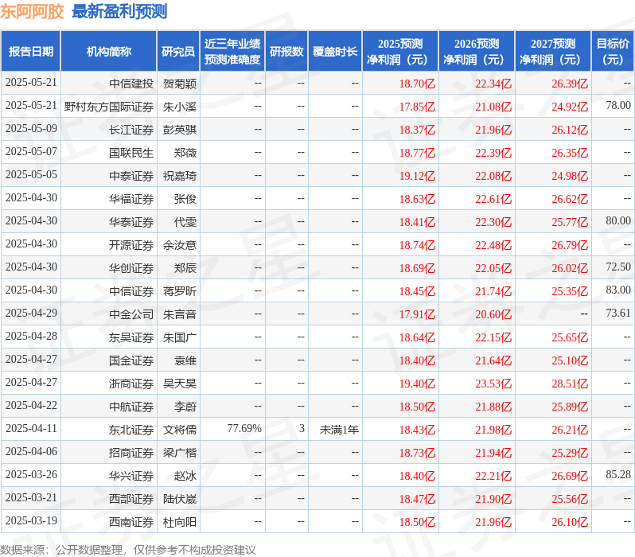Click researcher name 朱小溪
This screenshot has height=557, width=635.
180,107
